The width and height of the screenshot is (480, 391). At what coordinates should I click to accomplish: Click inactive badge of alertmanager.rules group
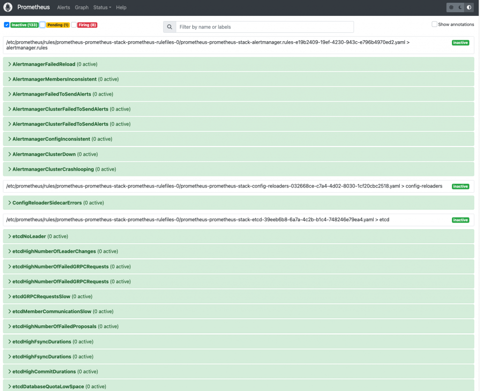point(460,43)
